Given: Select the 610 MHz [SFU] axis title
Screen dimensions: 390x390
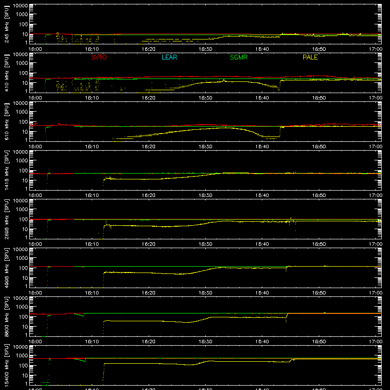Looking at the screenshot, I should (7, 121).
